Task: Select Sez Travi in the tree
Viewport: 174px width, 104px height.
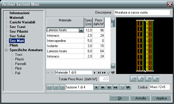Action: click(17, 27)
